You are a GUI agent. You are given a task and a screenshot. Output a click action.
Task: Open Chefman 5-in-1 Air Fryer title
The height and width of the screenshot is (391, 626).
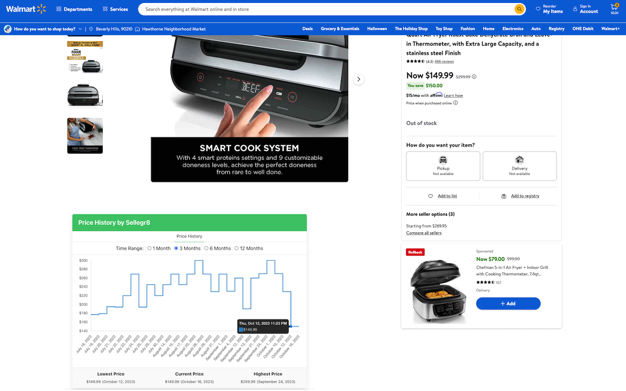512,271
